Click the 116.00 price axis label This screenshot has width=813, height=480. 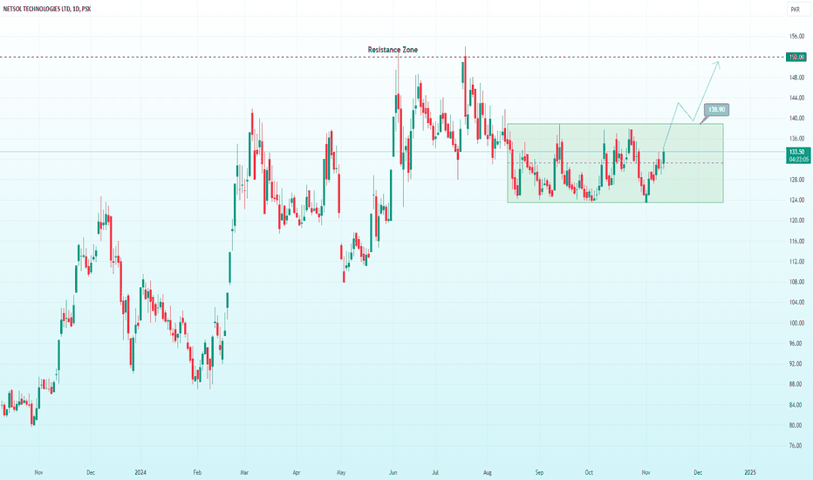click(796, 241)
